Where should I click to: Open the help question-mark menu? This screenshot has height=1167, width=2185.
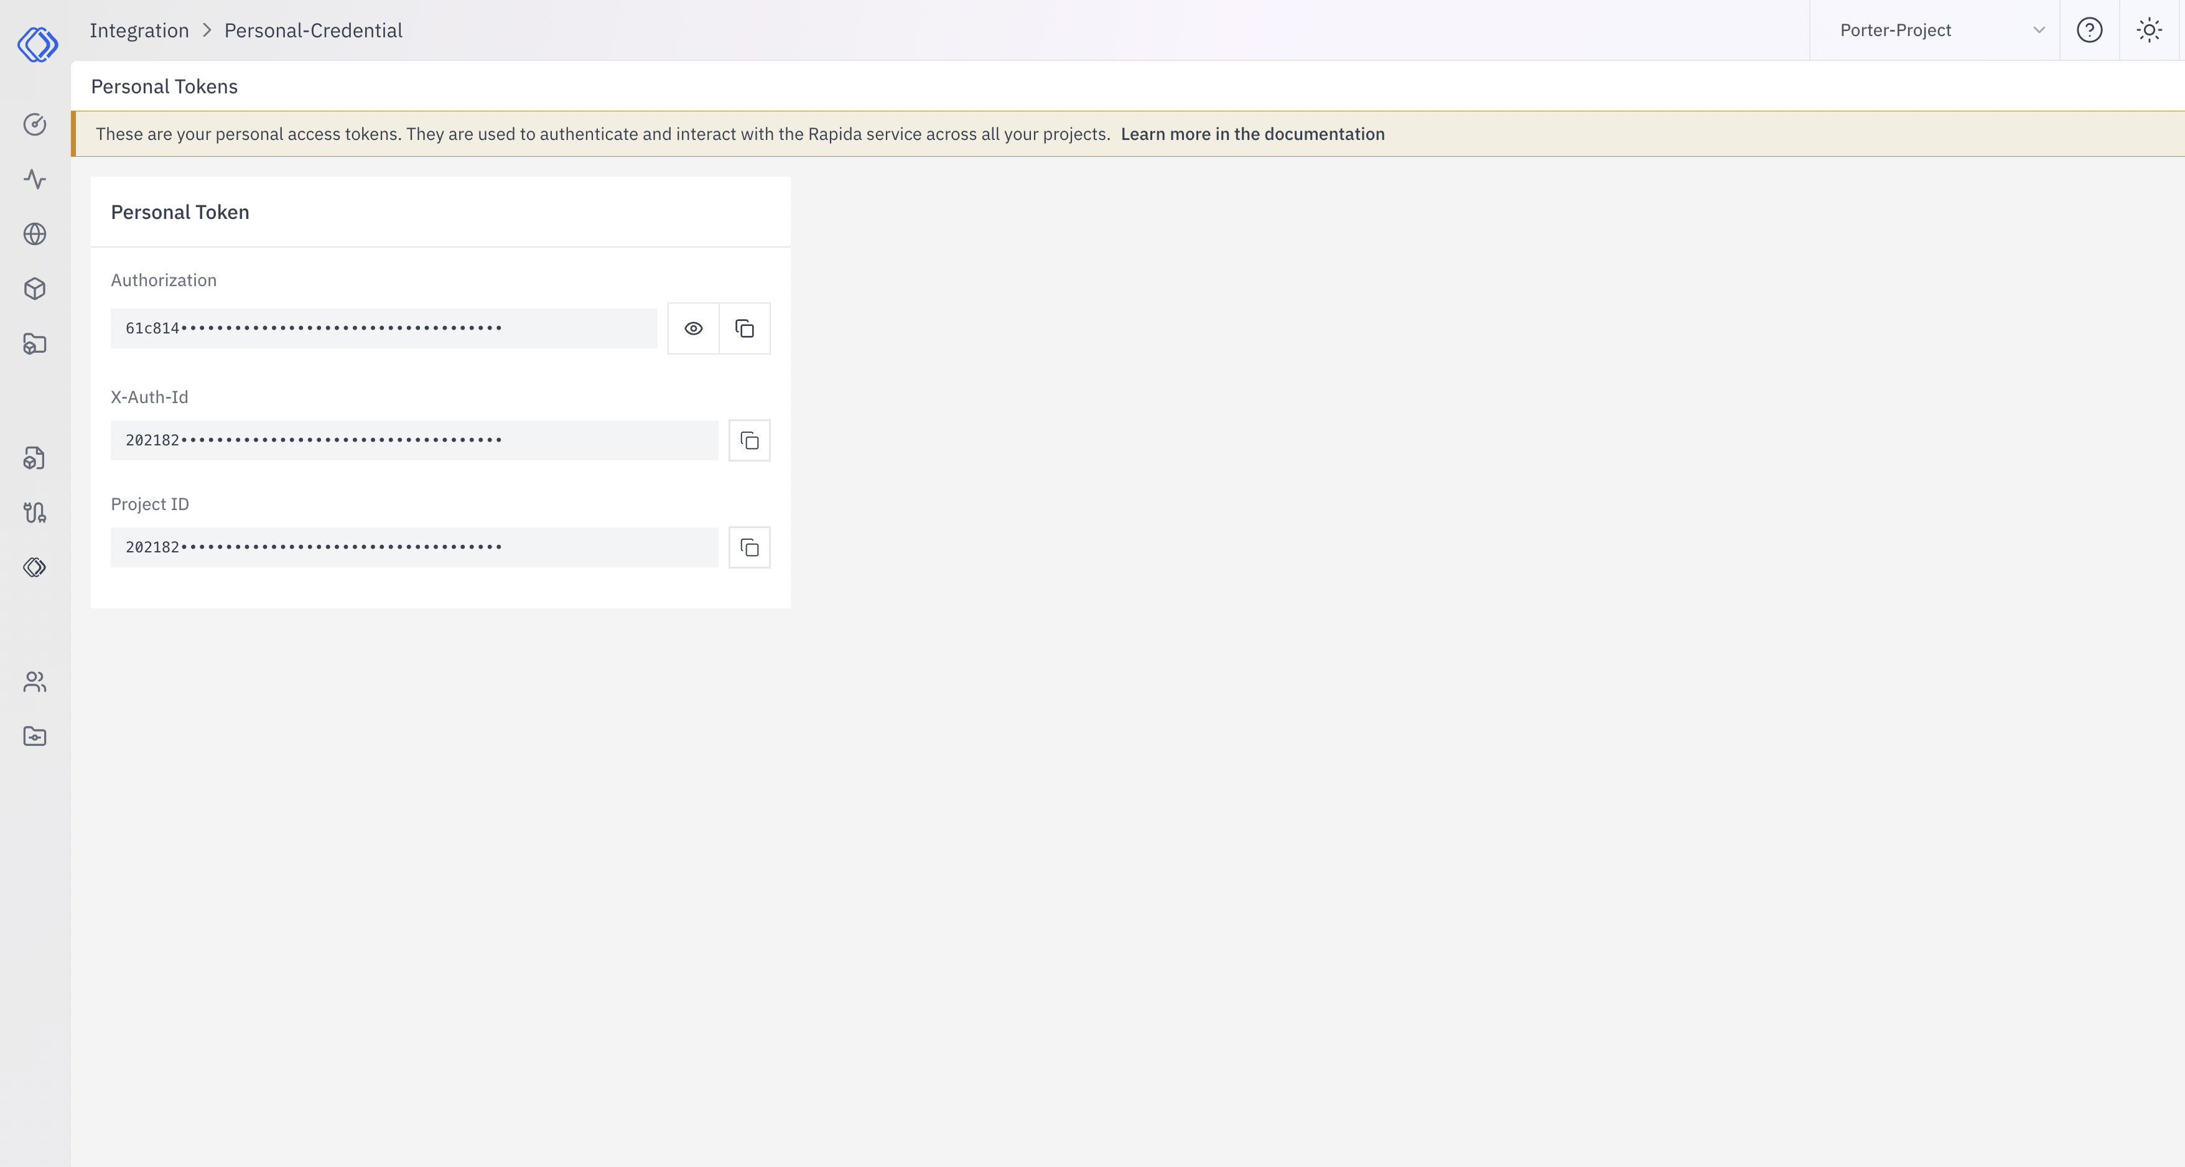2089,30
